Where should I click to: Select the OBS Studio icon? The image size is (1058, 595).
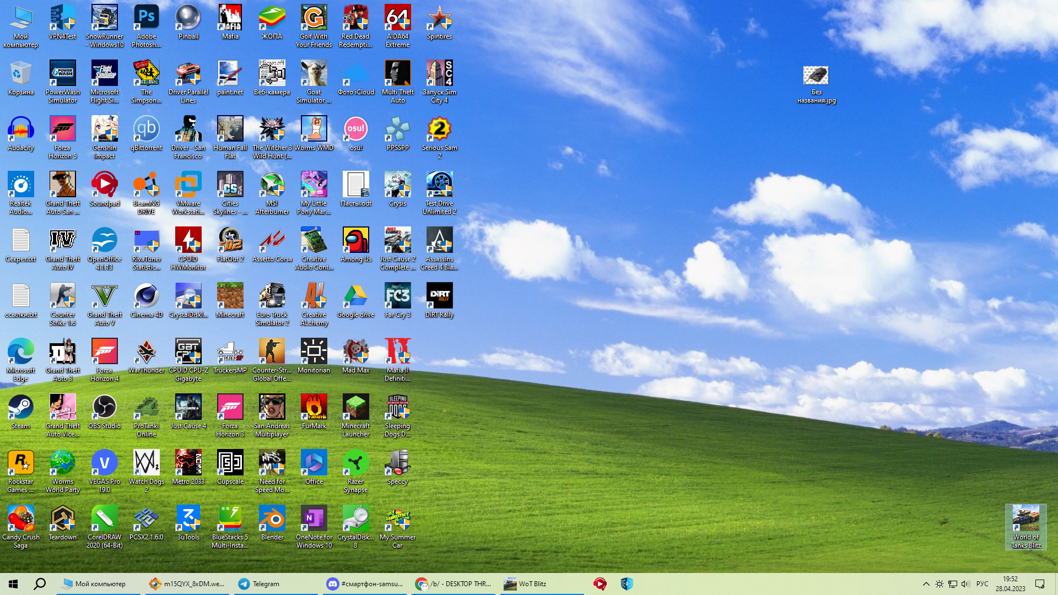click(x=105, y=412)
